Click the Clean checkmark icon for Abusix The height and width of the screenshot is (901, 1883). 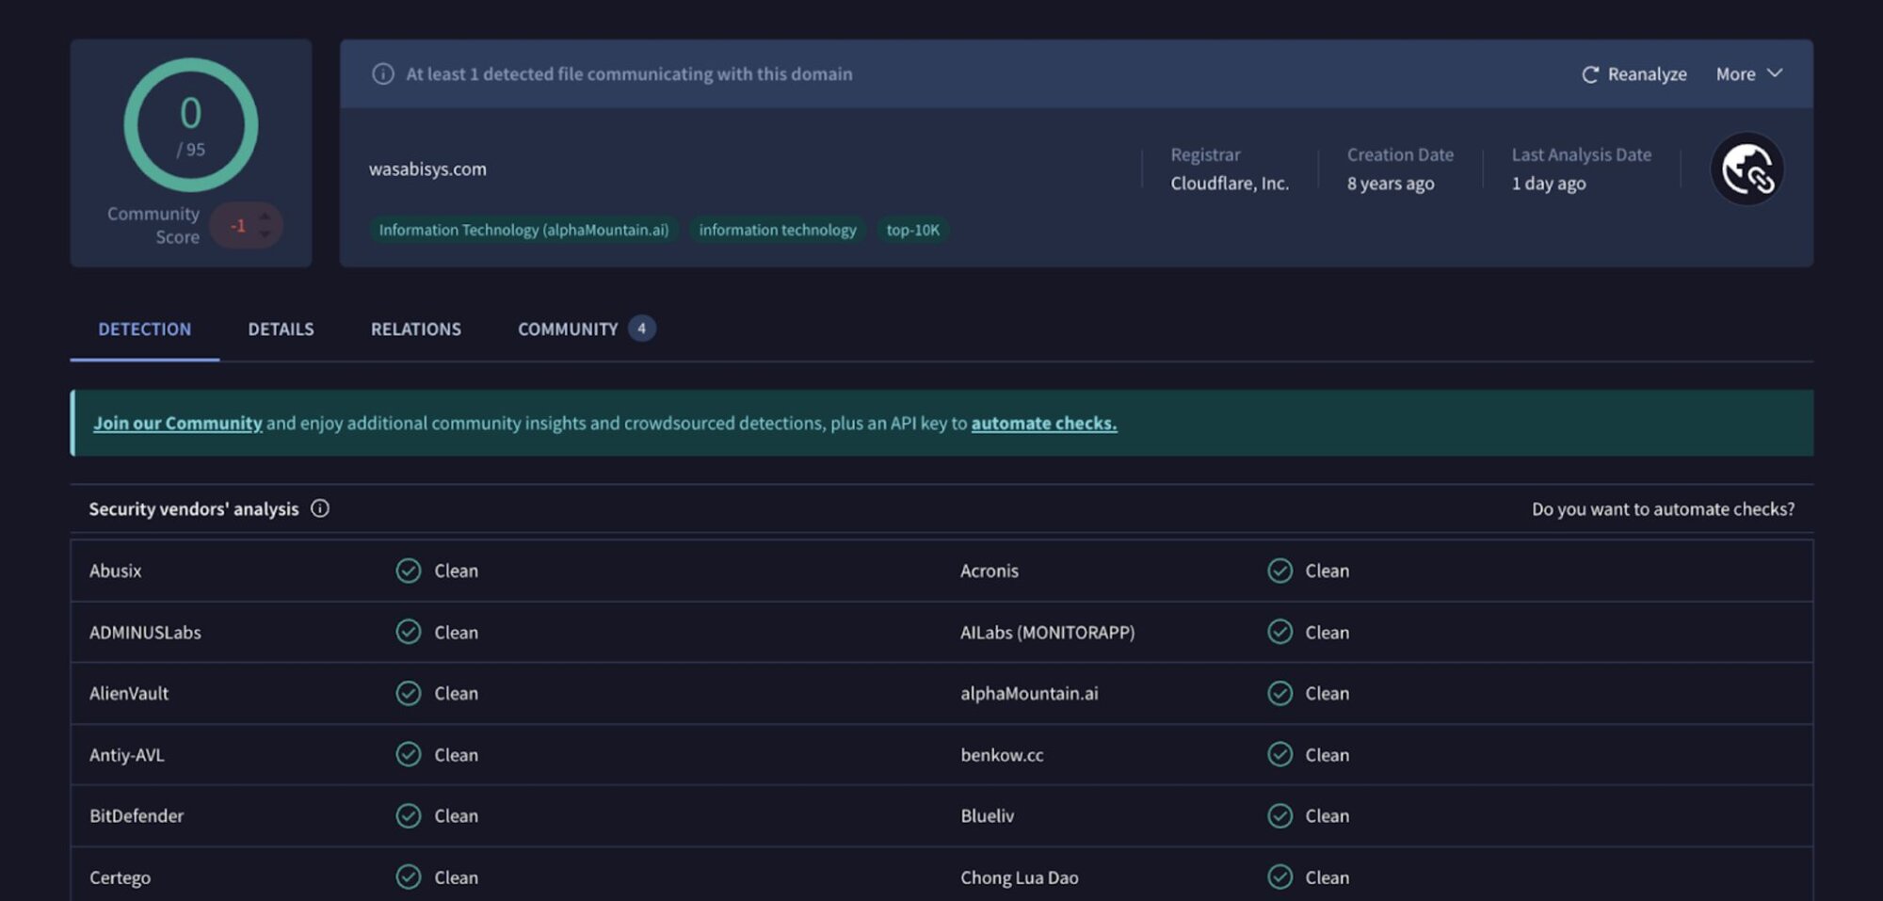(x=408, y=571)
